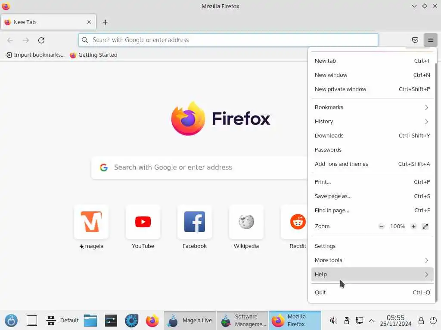
Task: Open the removable device tray icon
Action: coord(347,321)
